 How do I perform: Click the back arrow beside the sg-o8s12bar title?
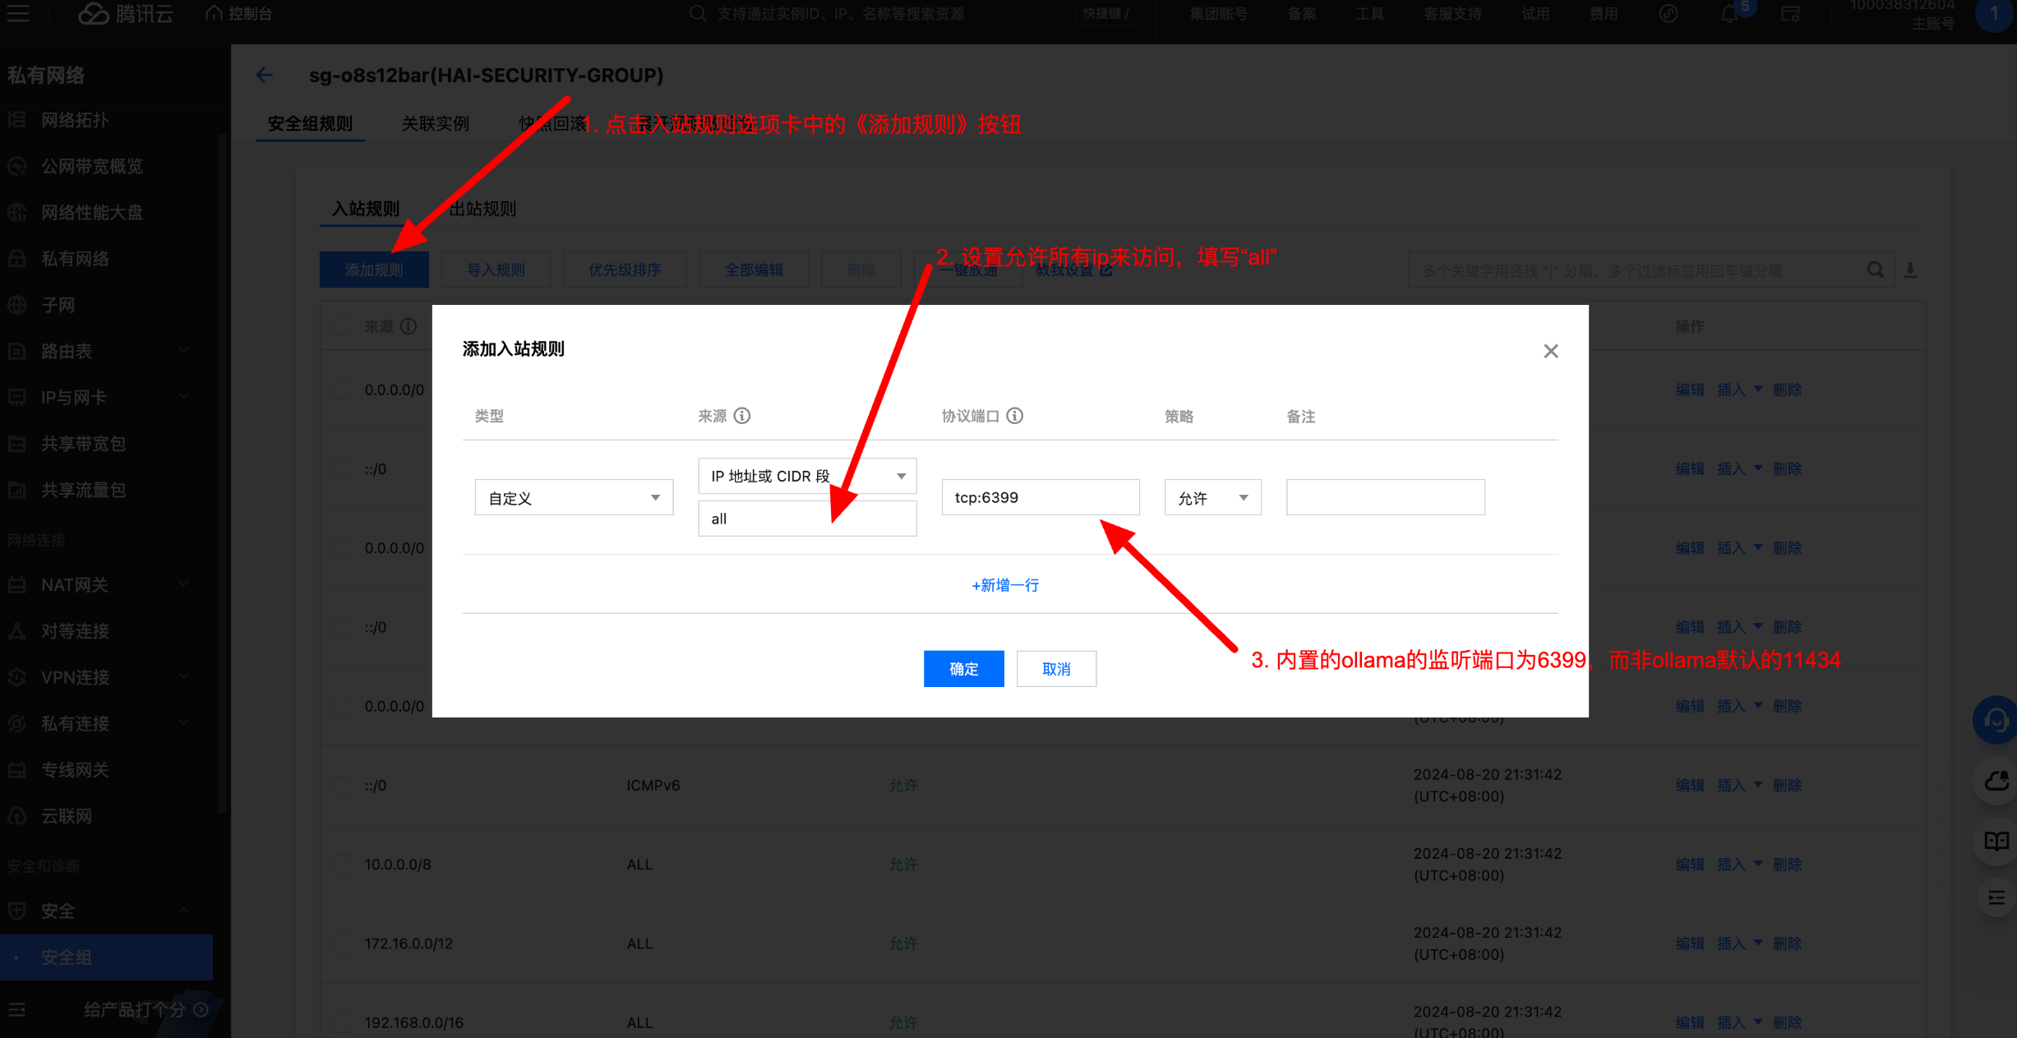tap(264, 75)
